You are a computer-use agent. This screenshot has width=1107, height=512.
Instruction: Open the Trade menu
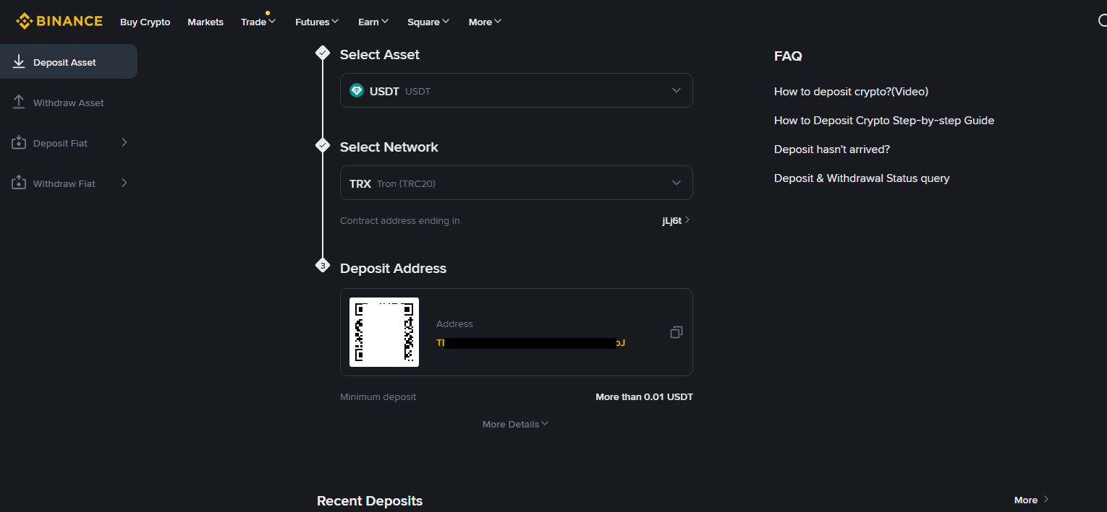tap(258, 22)
